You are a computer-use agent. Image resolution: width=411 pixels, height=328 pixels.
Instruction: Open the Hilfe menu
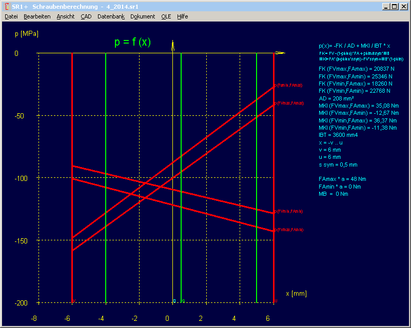pos(183,16)
